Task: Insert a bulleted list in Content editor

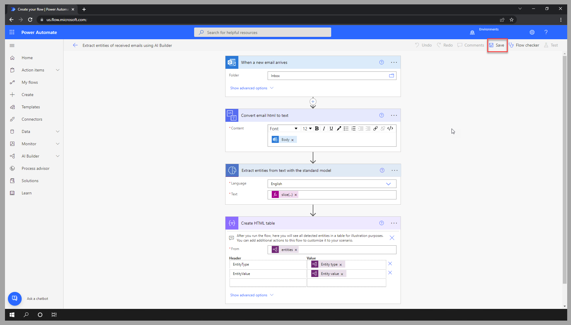Action: click(x=346, y=128)
